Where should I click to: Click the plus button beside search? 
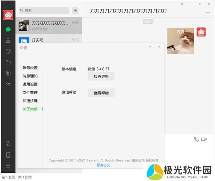coord(75,10)
